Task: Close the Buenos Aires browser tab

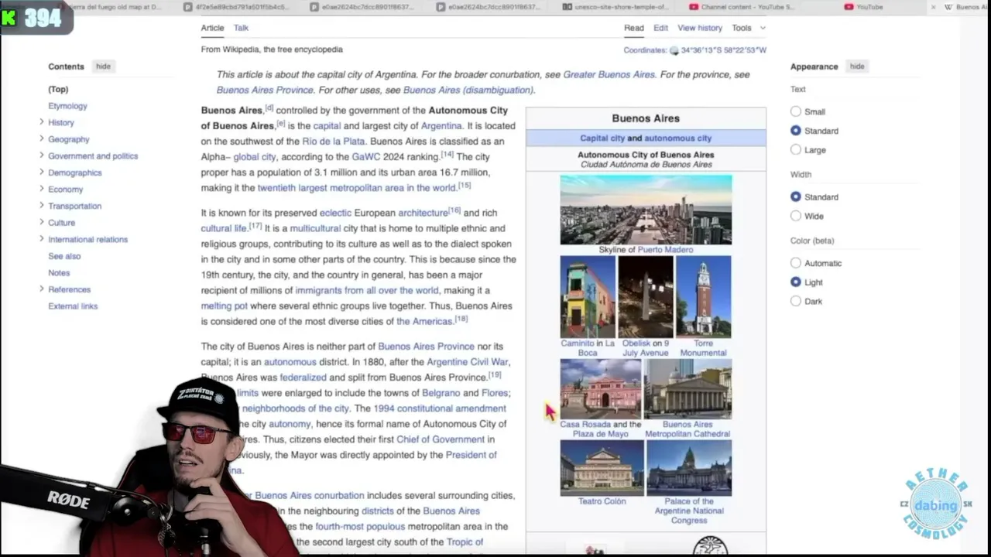Action: click(x=933, y=7)
